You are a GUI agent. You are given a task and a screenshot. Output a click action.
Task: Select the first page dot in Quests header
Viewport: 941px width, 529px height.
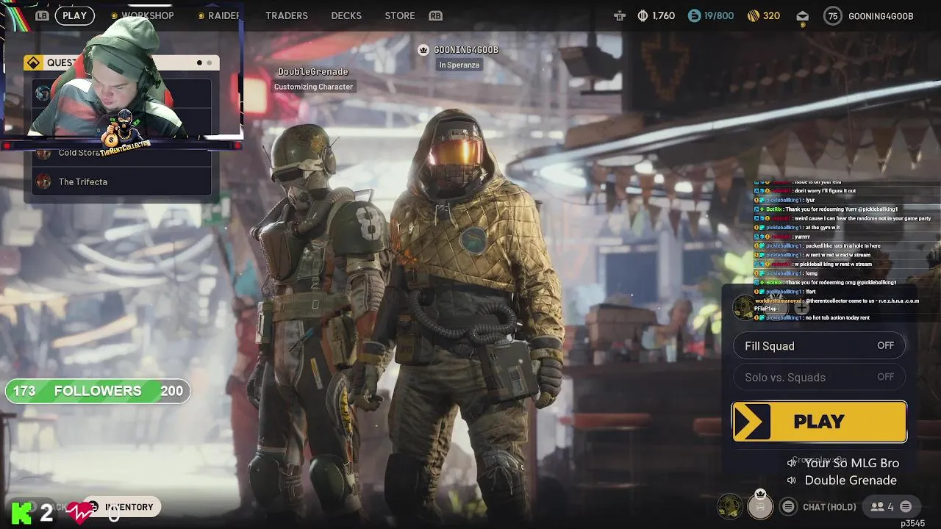(199, 63)
